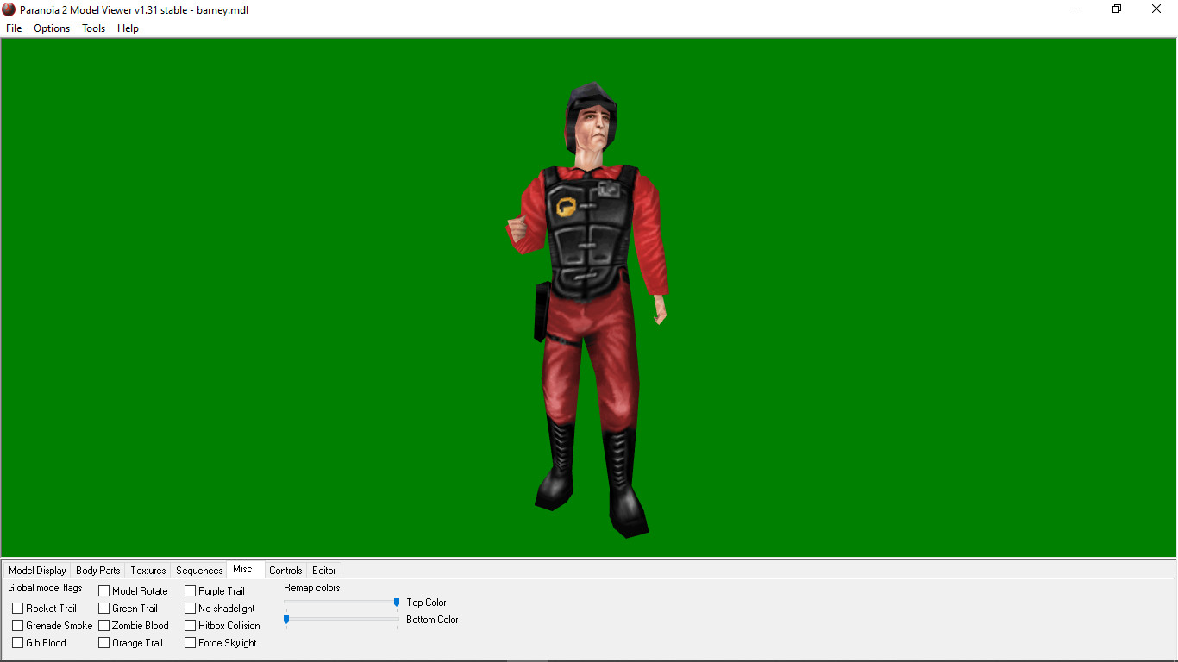The width and height of the screenshot is (1178, 662).
Task: Switch to the Editor tab
Action: [324, 571]
